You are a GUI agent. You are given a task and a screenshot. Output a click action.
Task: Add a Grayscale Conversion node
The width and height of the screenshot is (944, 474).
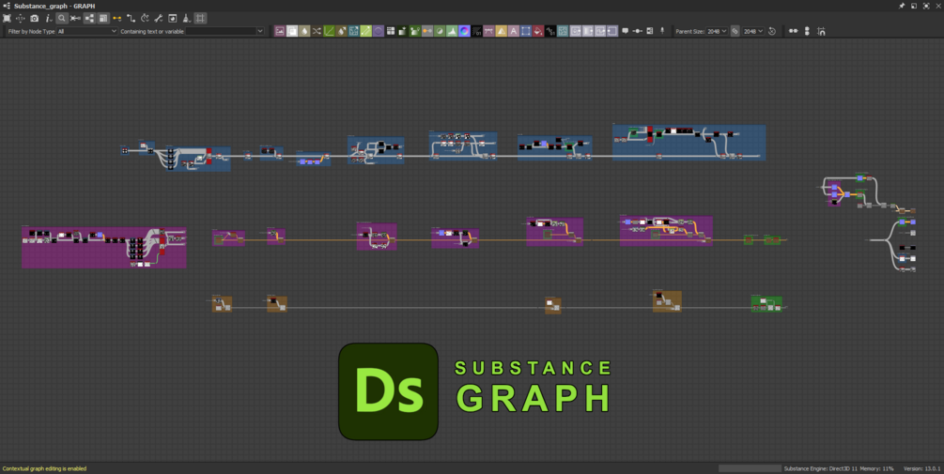click(x=427, y=31)
